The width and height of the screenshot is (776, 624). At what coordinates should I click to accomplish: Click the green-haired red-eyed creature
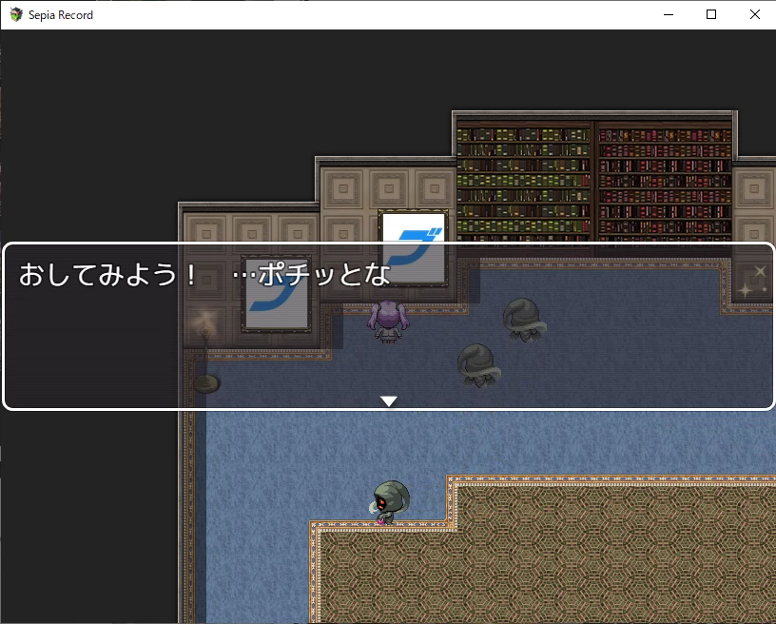(390, 501)
